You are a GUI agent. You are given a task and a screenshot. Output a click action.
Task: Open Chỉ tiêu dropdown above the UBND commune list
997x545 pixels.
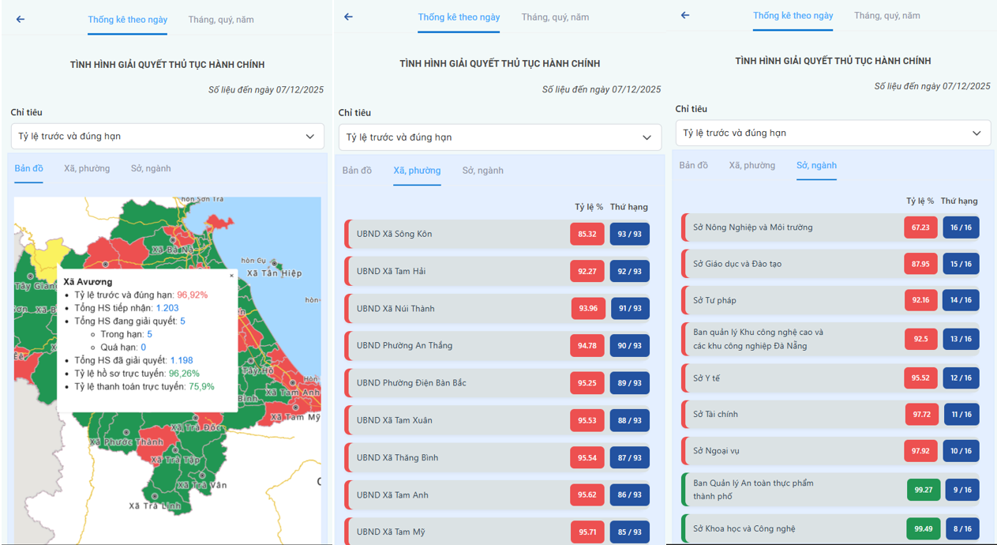point(500,137)
